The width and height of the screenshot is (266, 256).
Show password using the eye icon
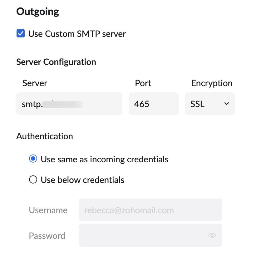point(212,236)
